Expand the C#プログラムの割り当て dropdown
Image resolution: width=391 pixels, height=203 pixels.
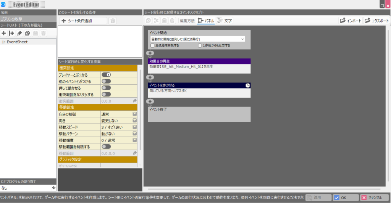point(53,188)
